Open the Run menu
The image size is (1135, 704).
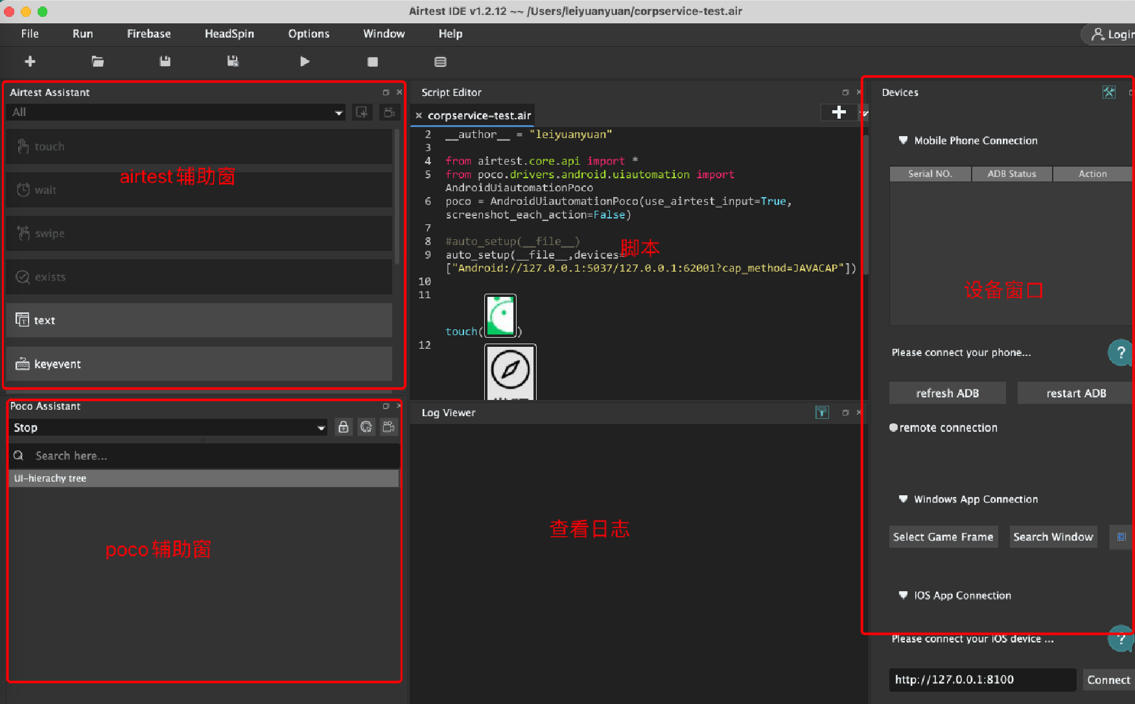(82, 34)
